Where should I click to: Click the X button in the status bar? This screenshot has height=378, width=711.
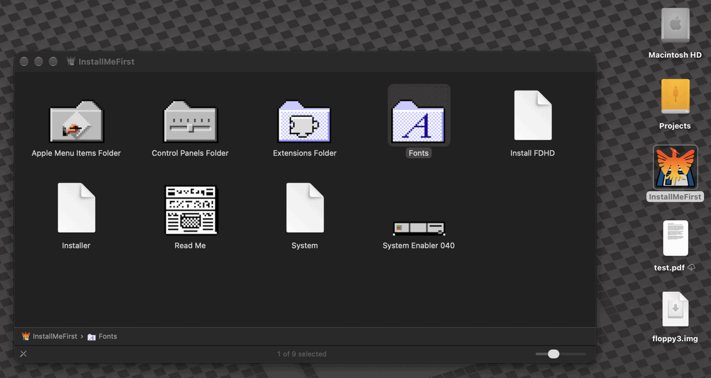point(24,354)
